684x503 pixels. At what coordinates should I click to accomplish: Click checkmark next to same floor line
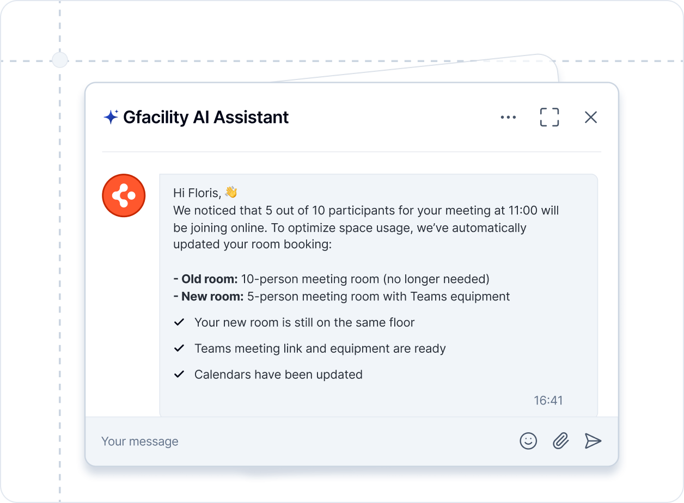point(179,322)
